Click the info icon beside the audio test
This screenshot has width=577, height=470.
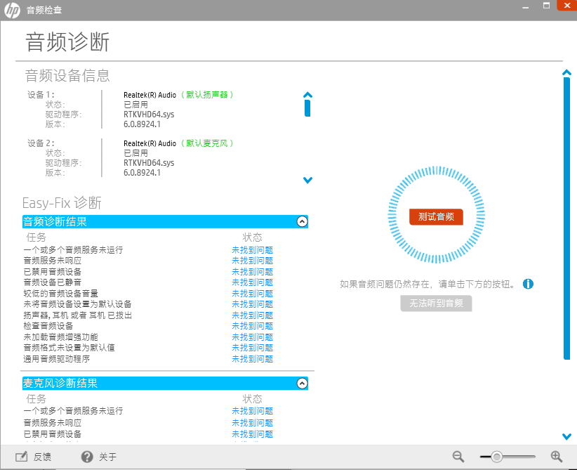(529, 284)
